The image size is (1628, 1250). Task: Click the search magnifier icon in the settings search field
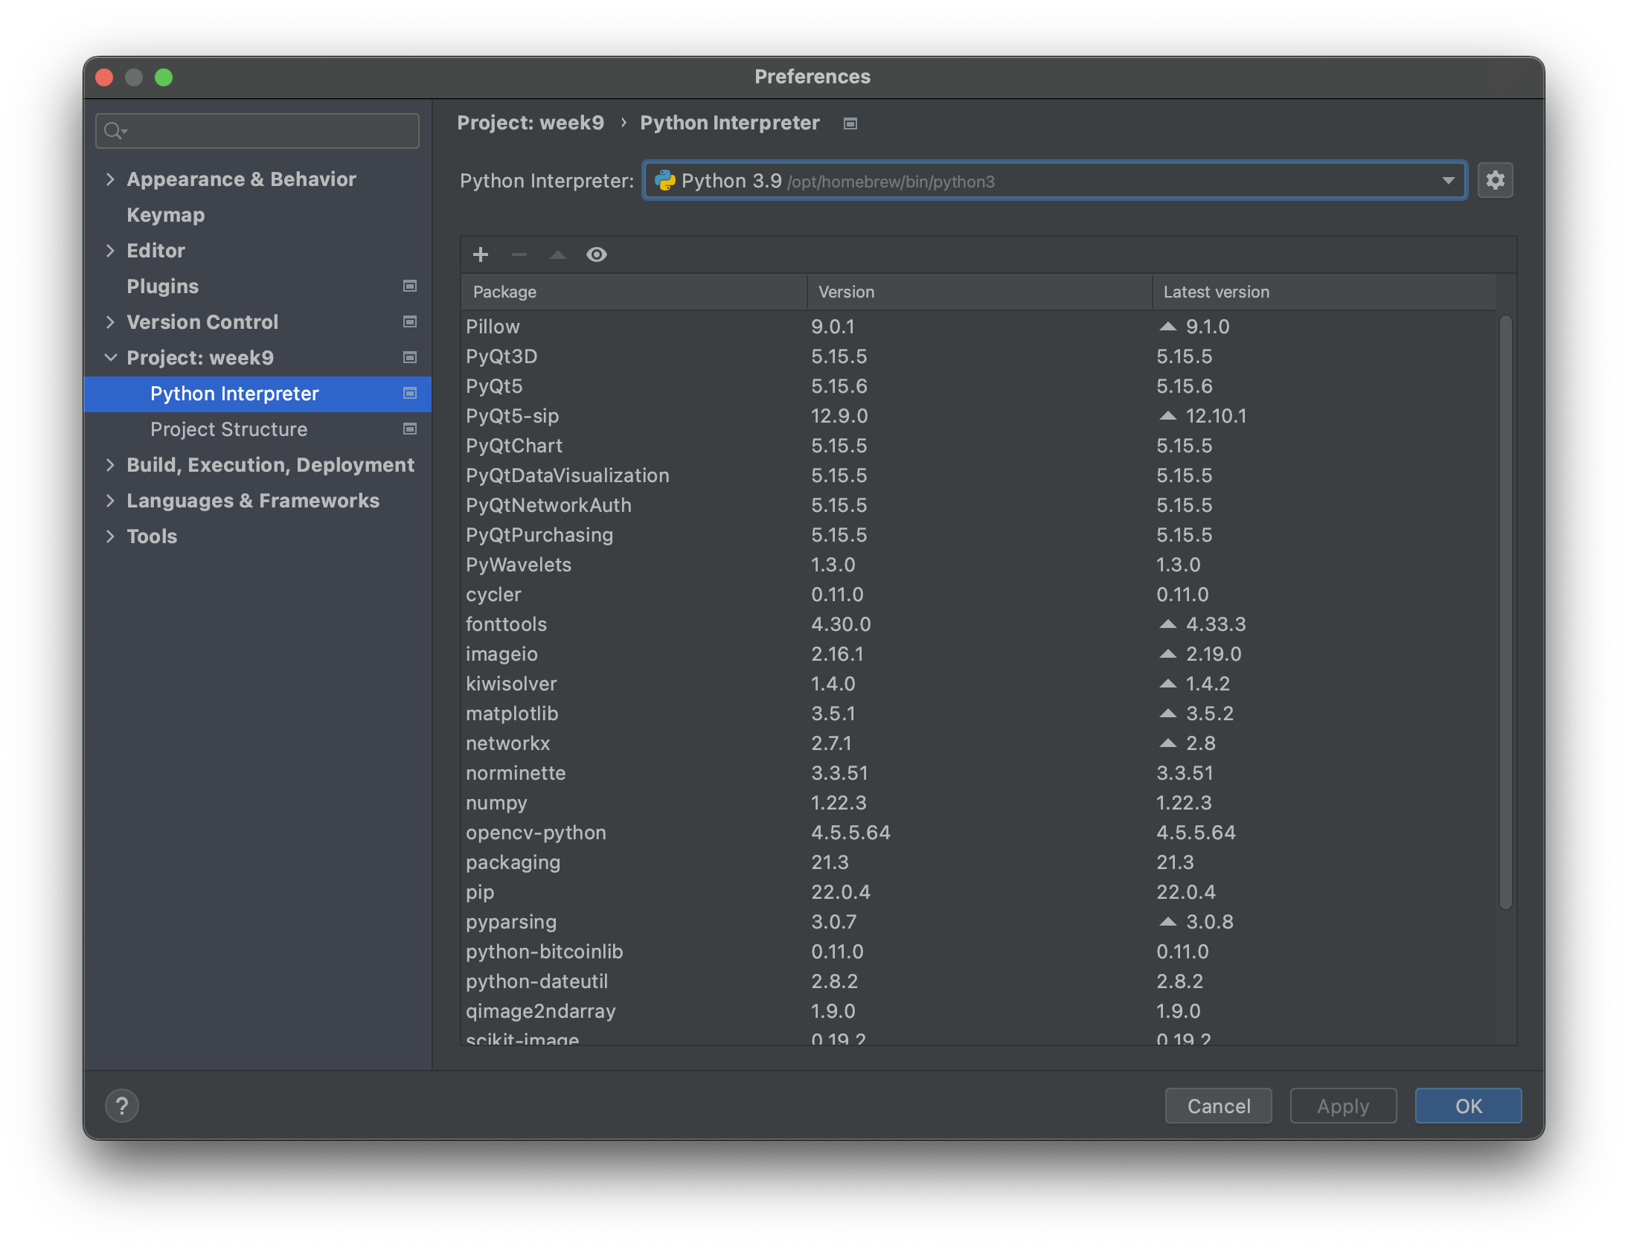pos(114,131)
